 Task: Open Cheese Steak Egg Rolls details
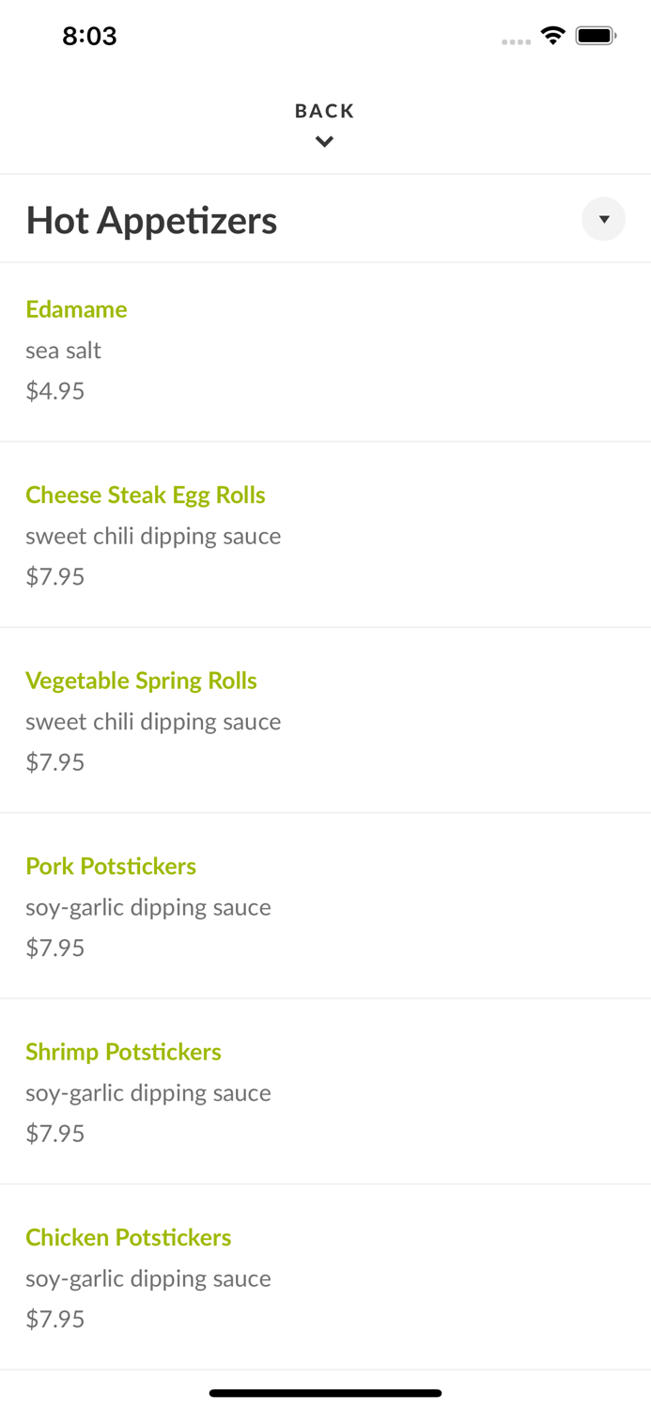pyautogui.click(x=146, y=495)
